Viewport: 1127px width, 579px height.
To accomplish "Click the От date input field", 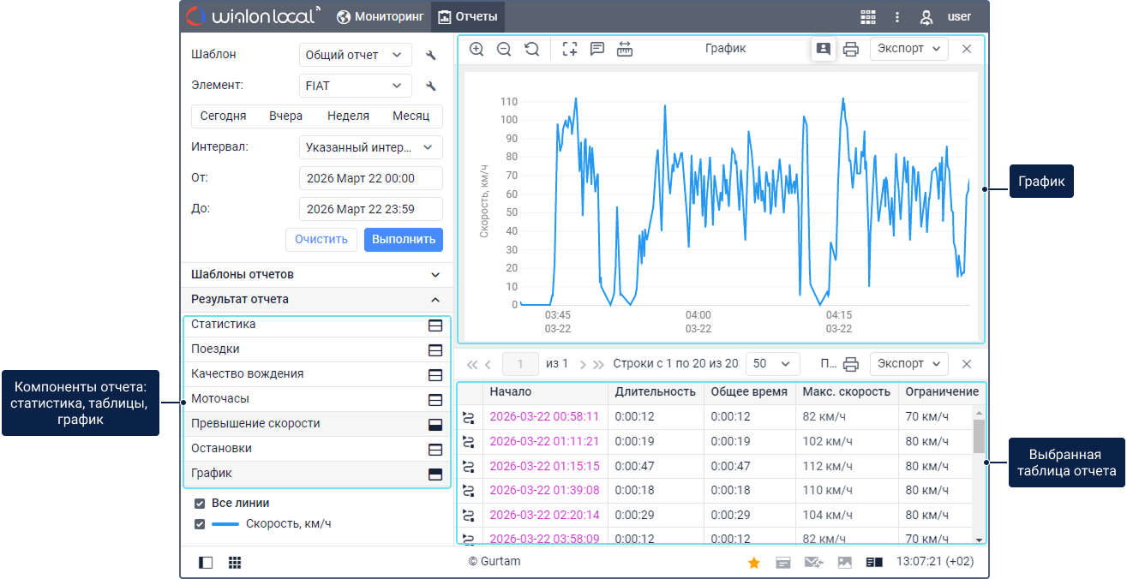I will click(x=370, y=178).
